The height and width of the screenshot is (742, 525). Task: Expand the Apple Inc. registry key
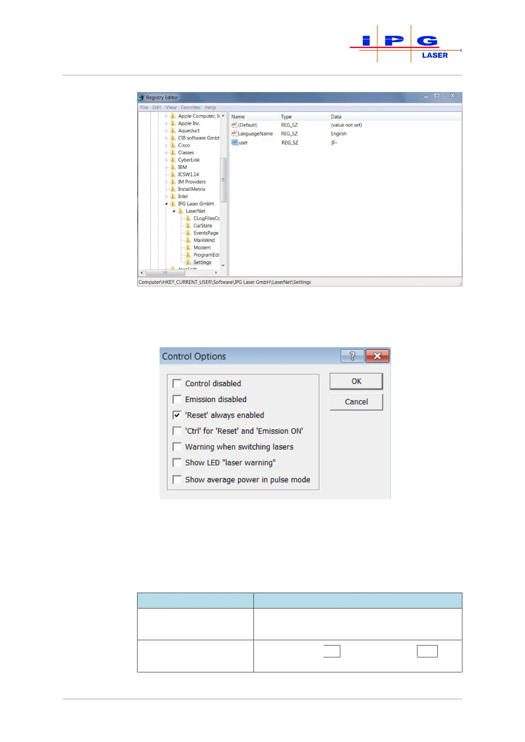(x=166, y=124)
